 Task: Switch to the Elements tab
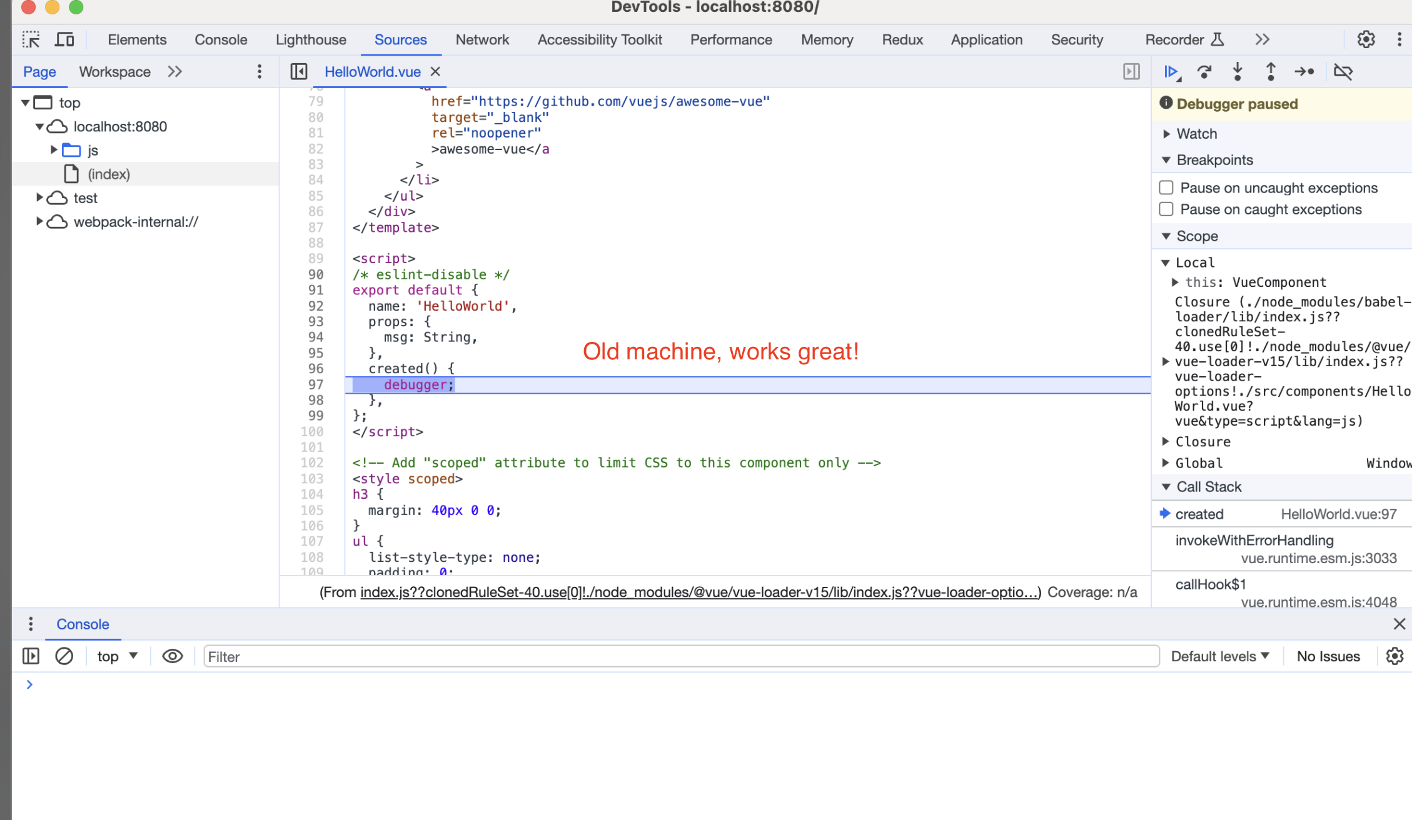pyautogui.click(x=137, y=40)
